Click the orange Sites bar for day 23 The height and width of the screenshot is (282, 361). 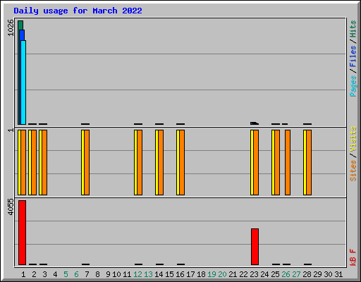tap(256, 162)
